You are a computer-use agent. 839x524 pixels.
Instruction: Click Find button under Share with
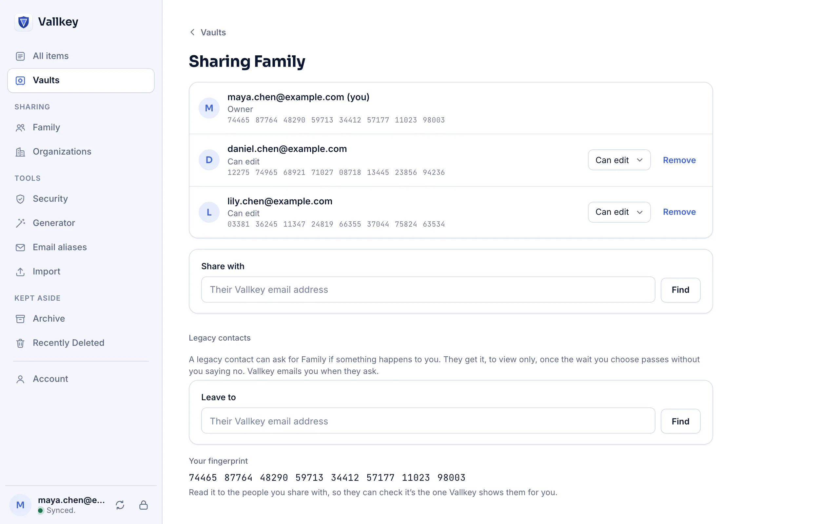pos(680,290)
